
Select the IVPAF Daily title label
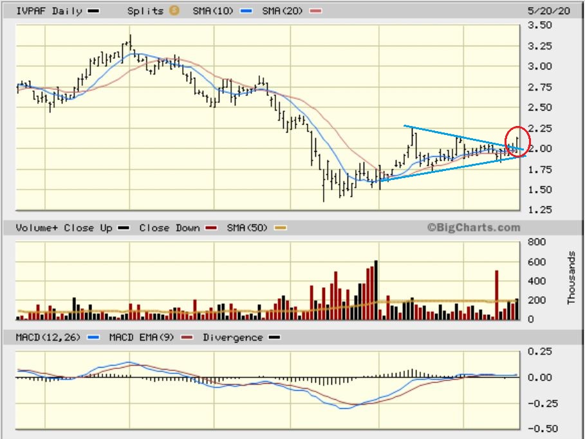49,12
